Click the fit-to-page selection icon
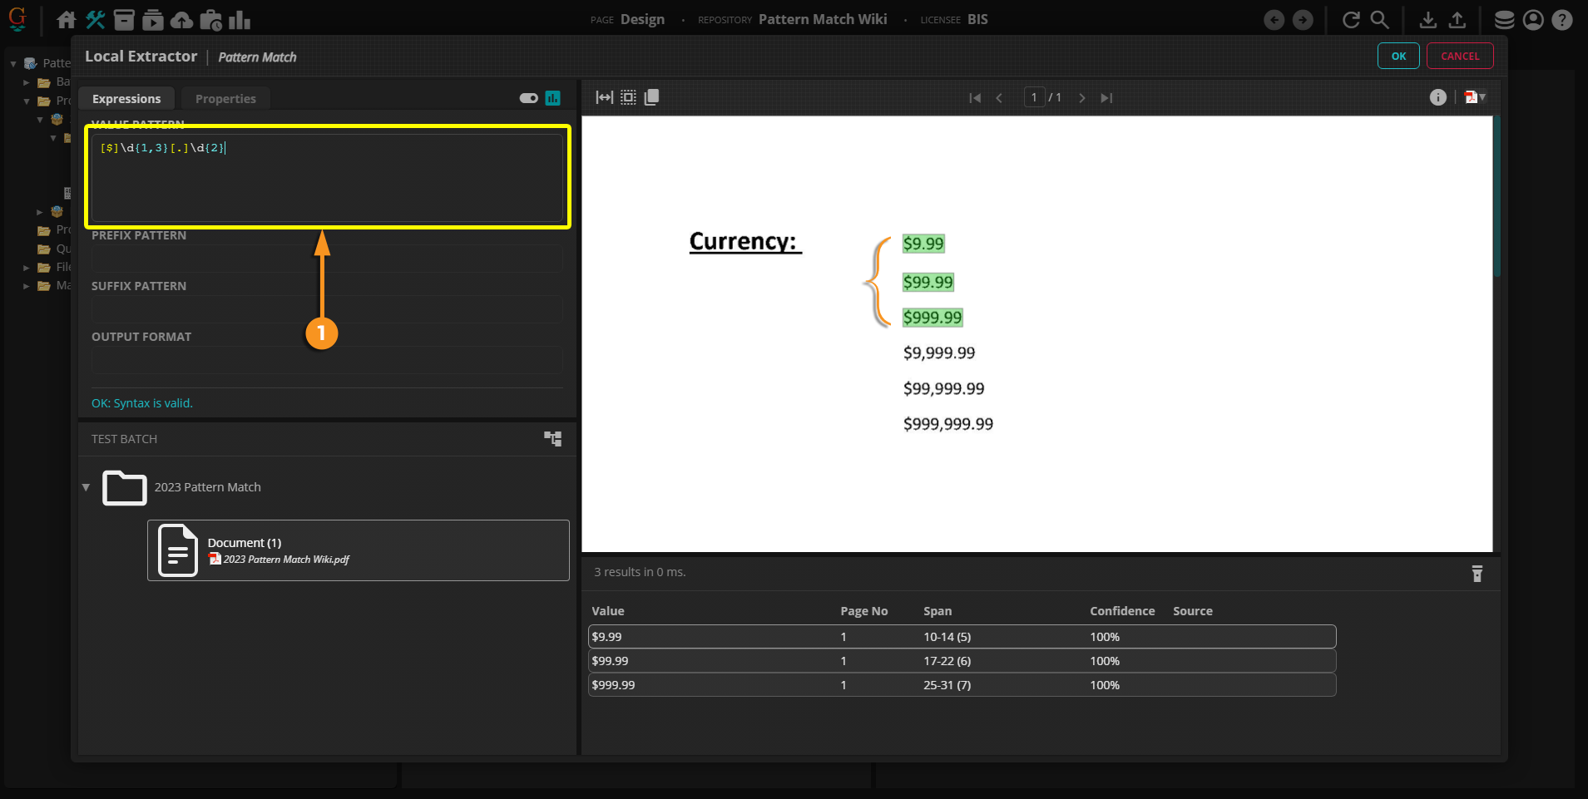Viewport: 1588px width, 799px height. 628,97
